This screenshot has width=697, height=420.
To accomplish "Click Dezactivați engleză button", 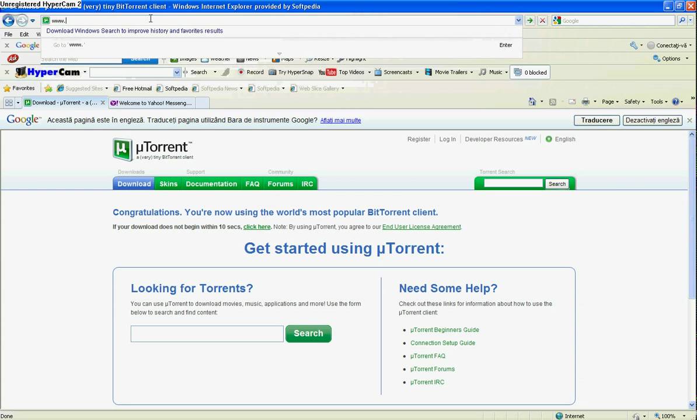I will 652,120.
